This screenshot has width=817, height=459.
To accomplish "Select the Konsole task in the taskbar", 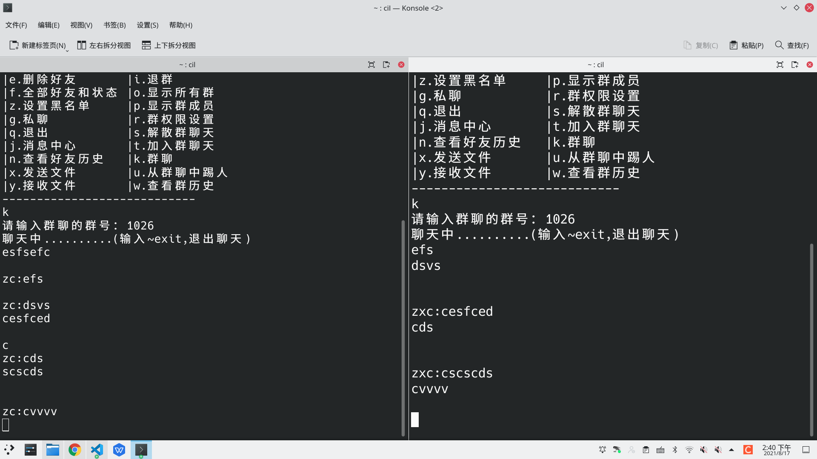I will pyautogui.click(x=141, y=450).
